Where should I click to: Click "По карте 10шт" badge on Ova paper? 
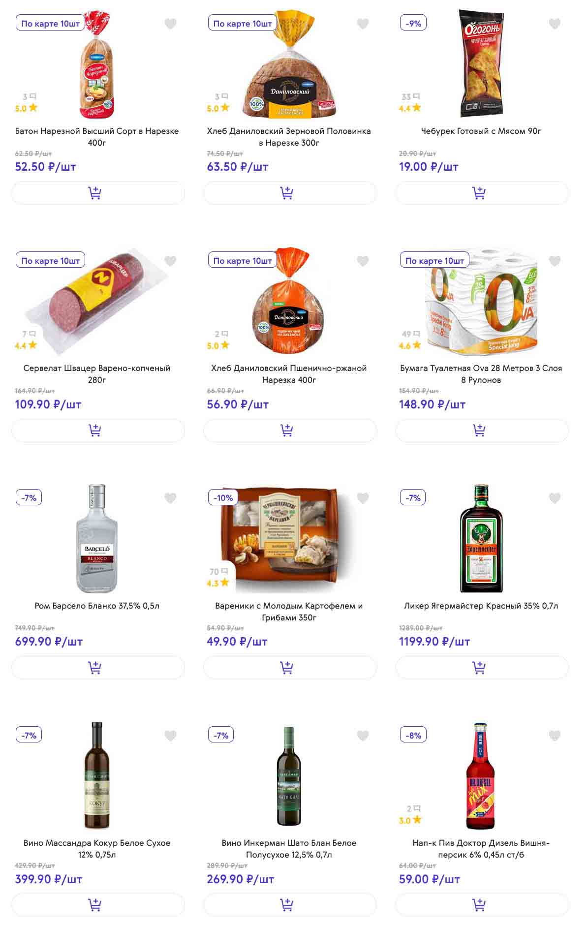434,261
